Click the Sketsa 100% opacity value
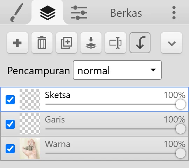This screenshot has width=189, height=168. pyautogui.click(x=175, y=95)
